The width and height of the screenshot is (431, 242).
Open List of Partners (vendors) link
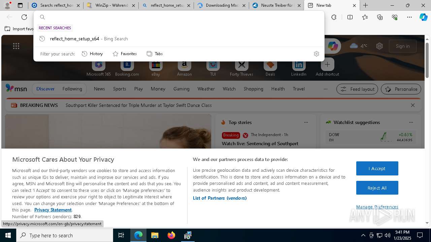click(x=220, y=198)
